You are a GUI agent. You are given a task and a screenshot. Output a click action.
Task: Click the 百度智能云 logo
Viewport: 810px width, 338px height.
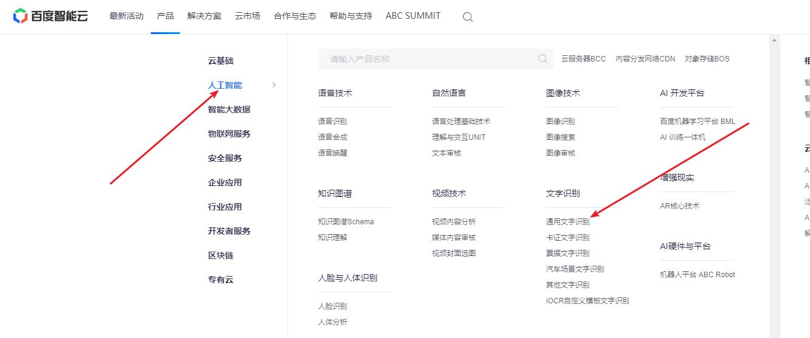[x=50, y=16]
